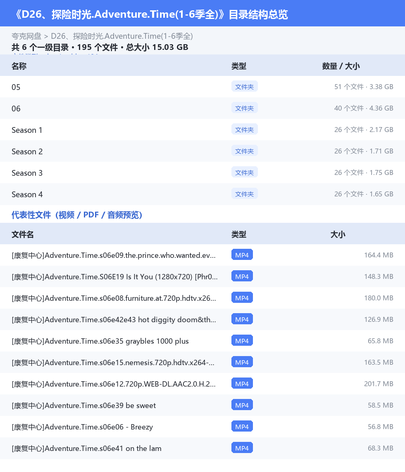Open file s06e09.the.prince.who.wanted
This screenshot has height=472, width=405.
(114, 255)
